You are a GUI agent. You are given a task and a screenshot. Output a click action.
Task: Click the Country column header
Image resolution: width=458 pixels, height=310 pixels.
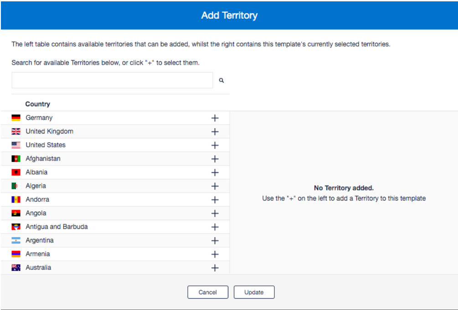(38, 104)
